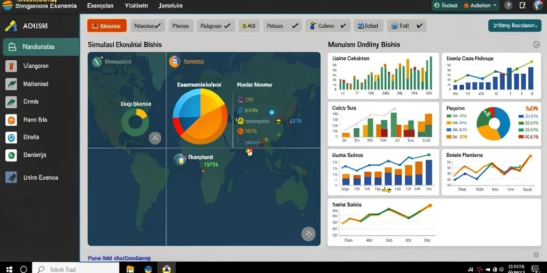The image size is (547, 273).
Task: Click the orange Bkaniaa filter button
Action: (x=107, y=26)
